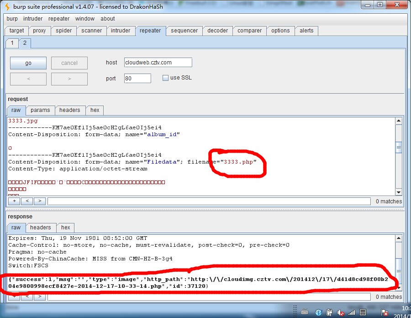Viewport: 411px width, 318px height.
Task: Click 'Content-Type: application/octet-stream' line
Action: 78,169
